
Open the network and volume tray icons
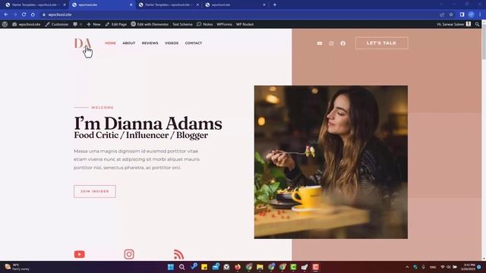point(449,267)
